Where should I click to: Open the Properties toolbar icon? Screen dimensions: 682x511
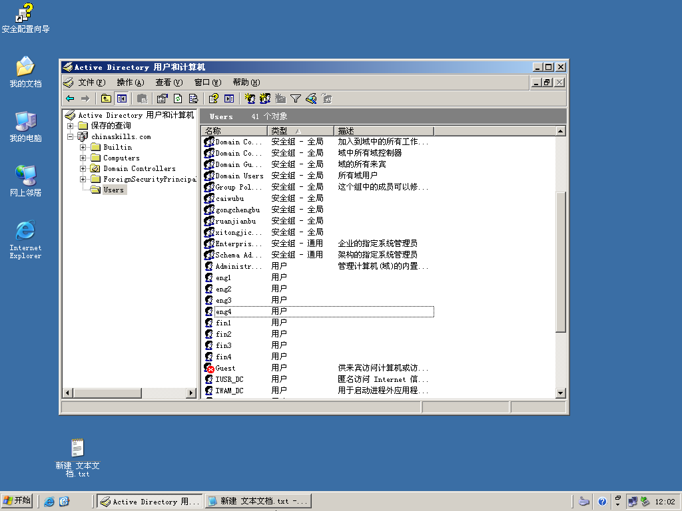(x=163, y=98)
